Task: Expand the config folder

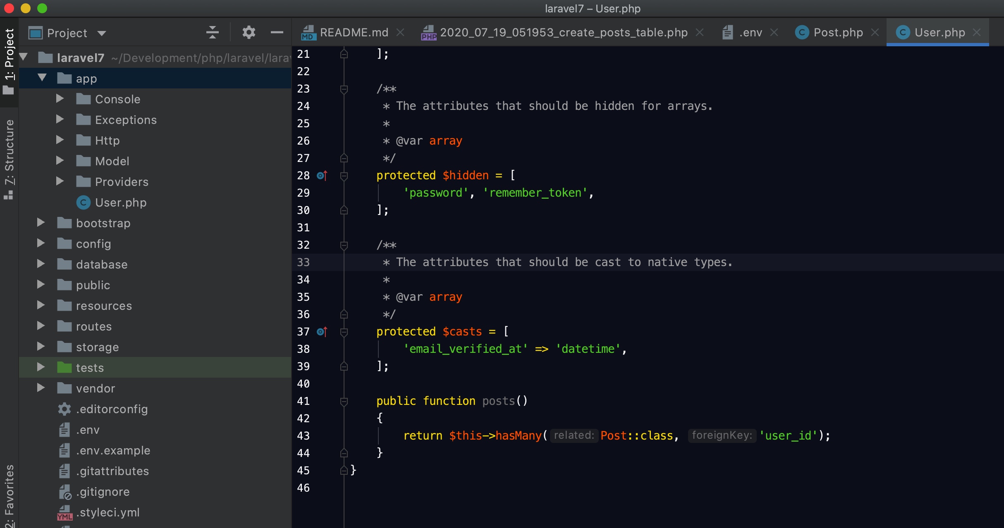Action: 41,243
